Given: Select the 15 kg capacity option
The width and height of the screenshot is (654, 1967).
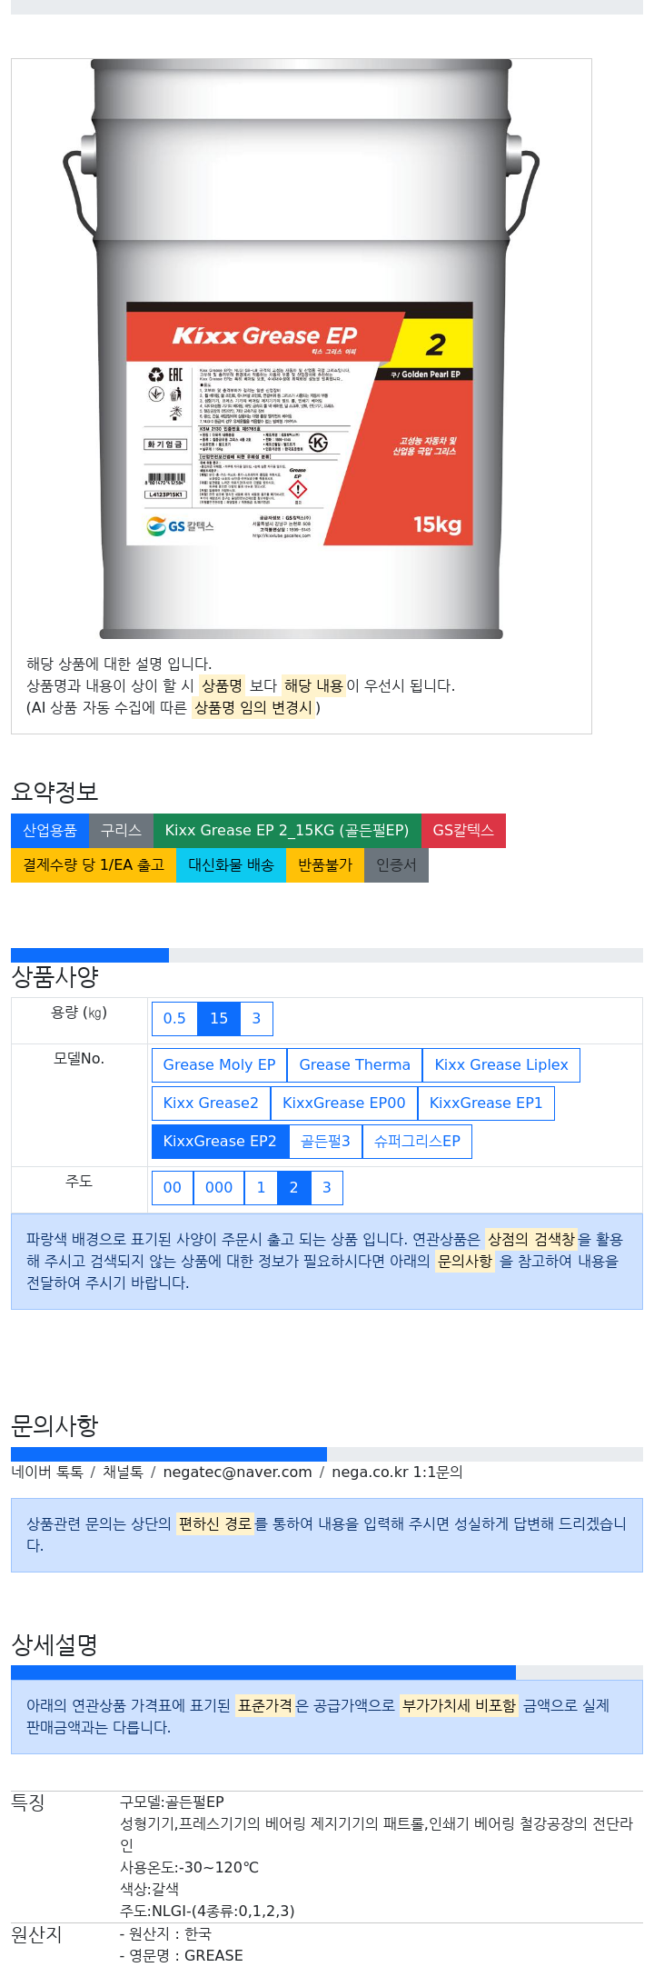Looking at the screenshot, I should [x=219, y=1018].
